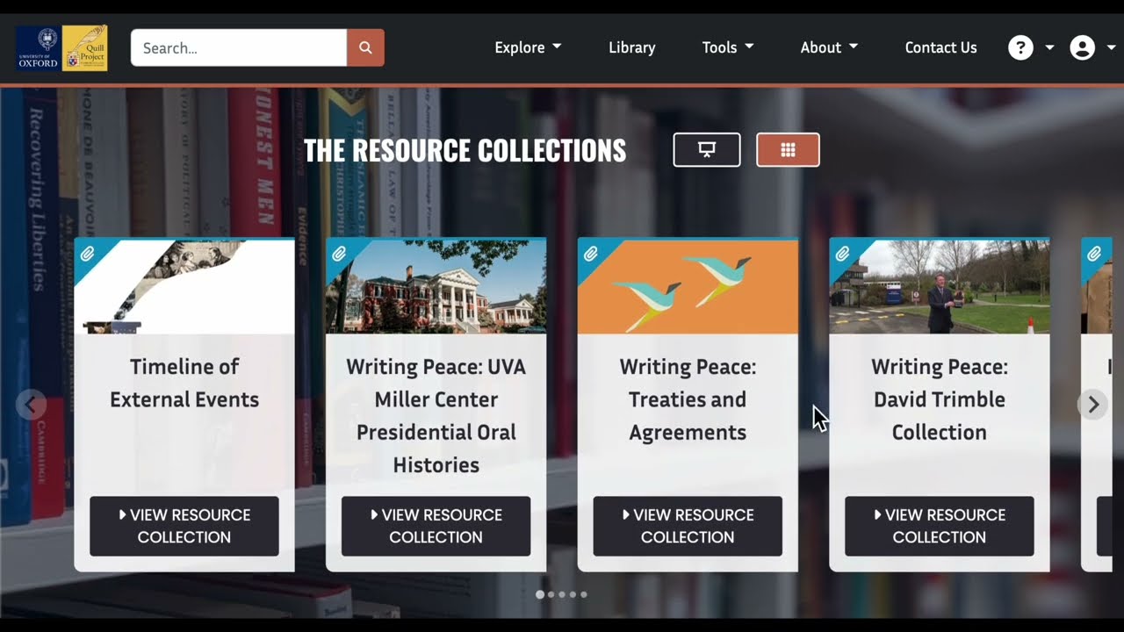
Task: Click the University of Oxford logo
Action: click(x=39, y=48)
